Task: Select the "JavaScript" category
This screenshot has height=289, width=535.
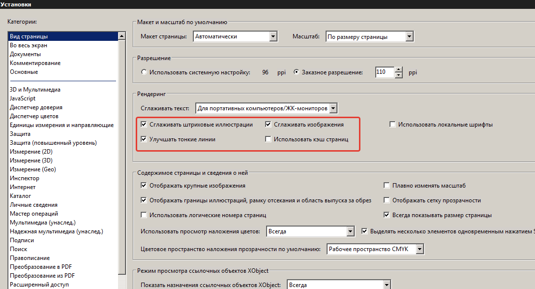Action: click(23, 98)
